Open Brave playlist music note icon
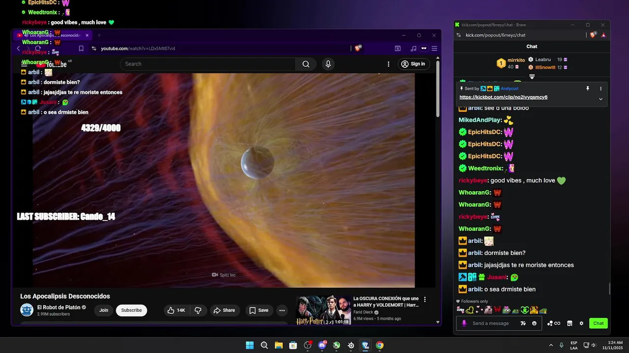629x353 pixels. [413, 49]
